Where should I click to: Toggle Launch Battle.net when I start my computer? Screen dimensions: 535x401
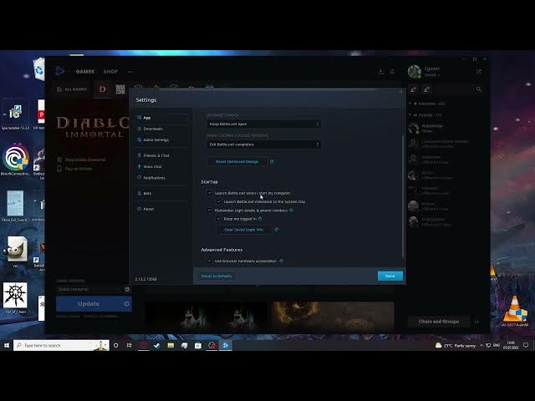tap(210, 193)
